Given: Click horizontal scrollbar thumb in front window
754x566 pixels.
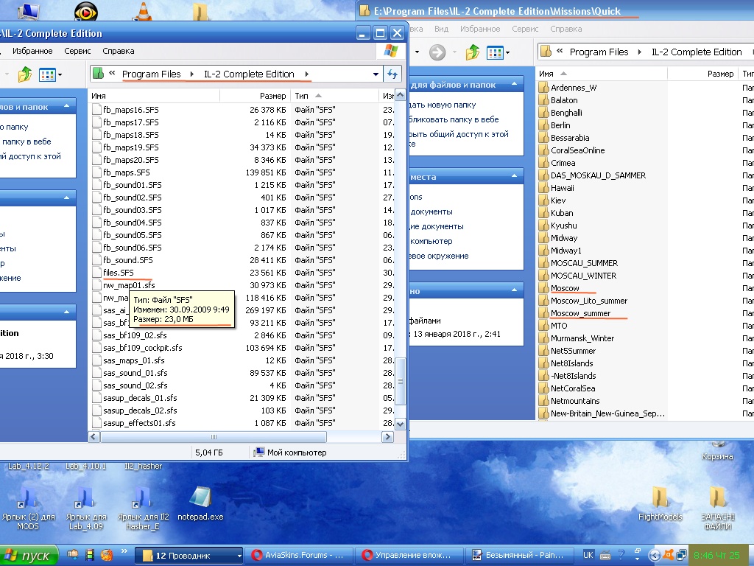Looking at the screenshot, I should click(214, 436).
